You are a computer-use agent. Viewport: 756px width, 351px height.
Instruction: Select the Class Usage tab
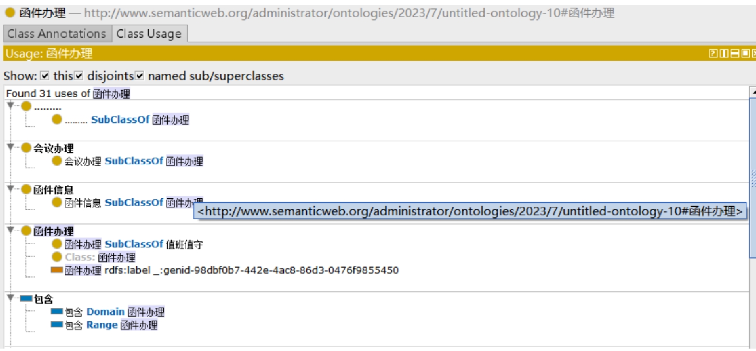pyautogui.click(x=149, y=34)
